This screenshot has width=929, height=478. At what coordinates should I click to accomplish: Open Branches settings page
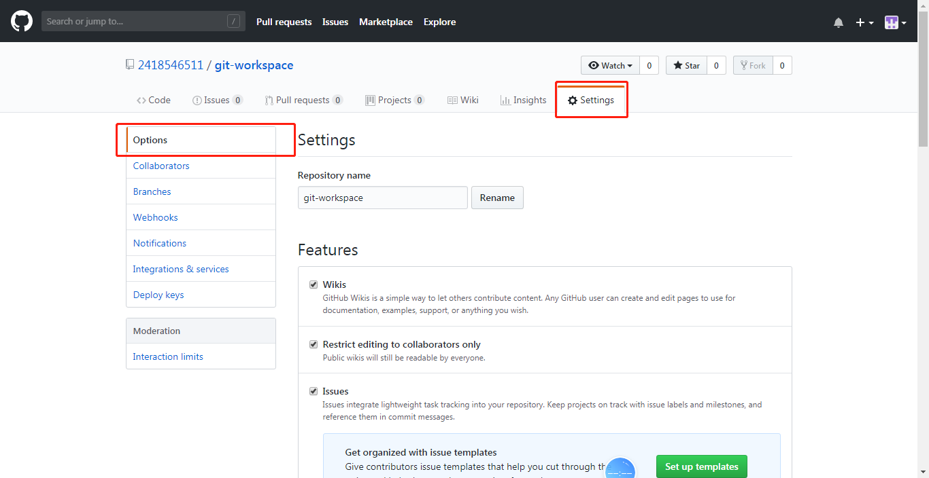tap(201, 191)
